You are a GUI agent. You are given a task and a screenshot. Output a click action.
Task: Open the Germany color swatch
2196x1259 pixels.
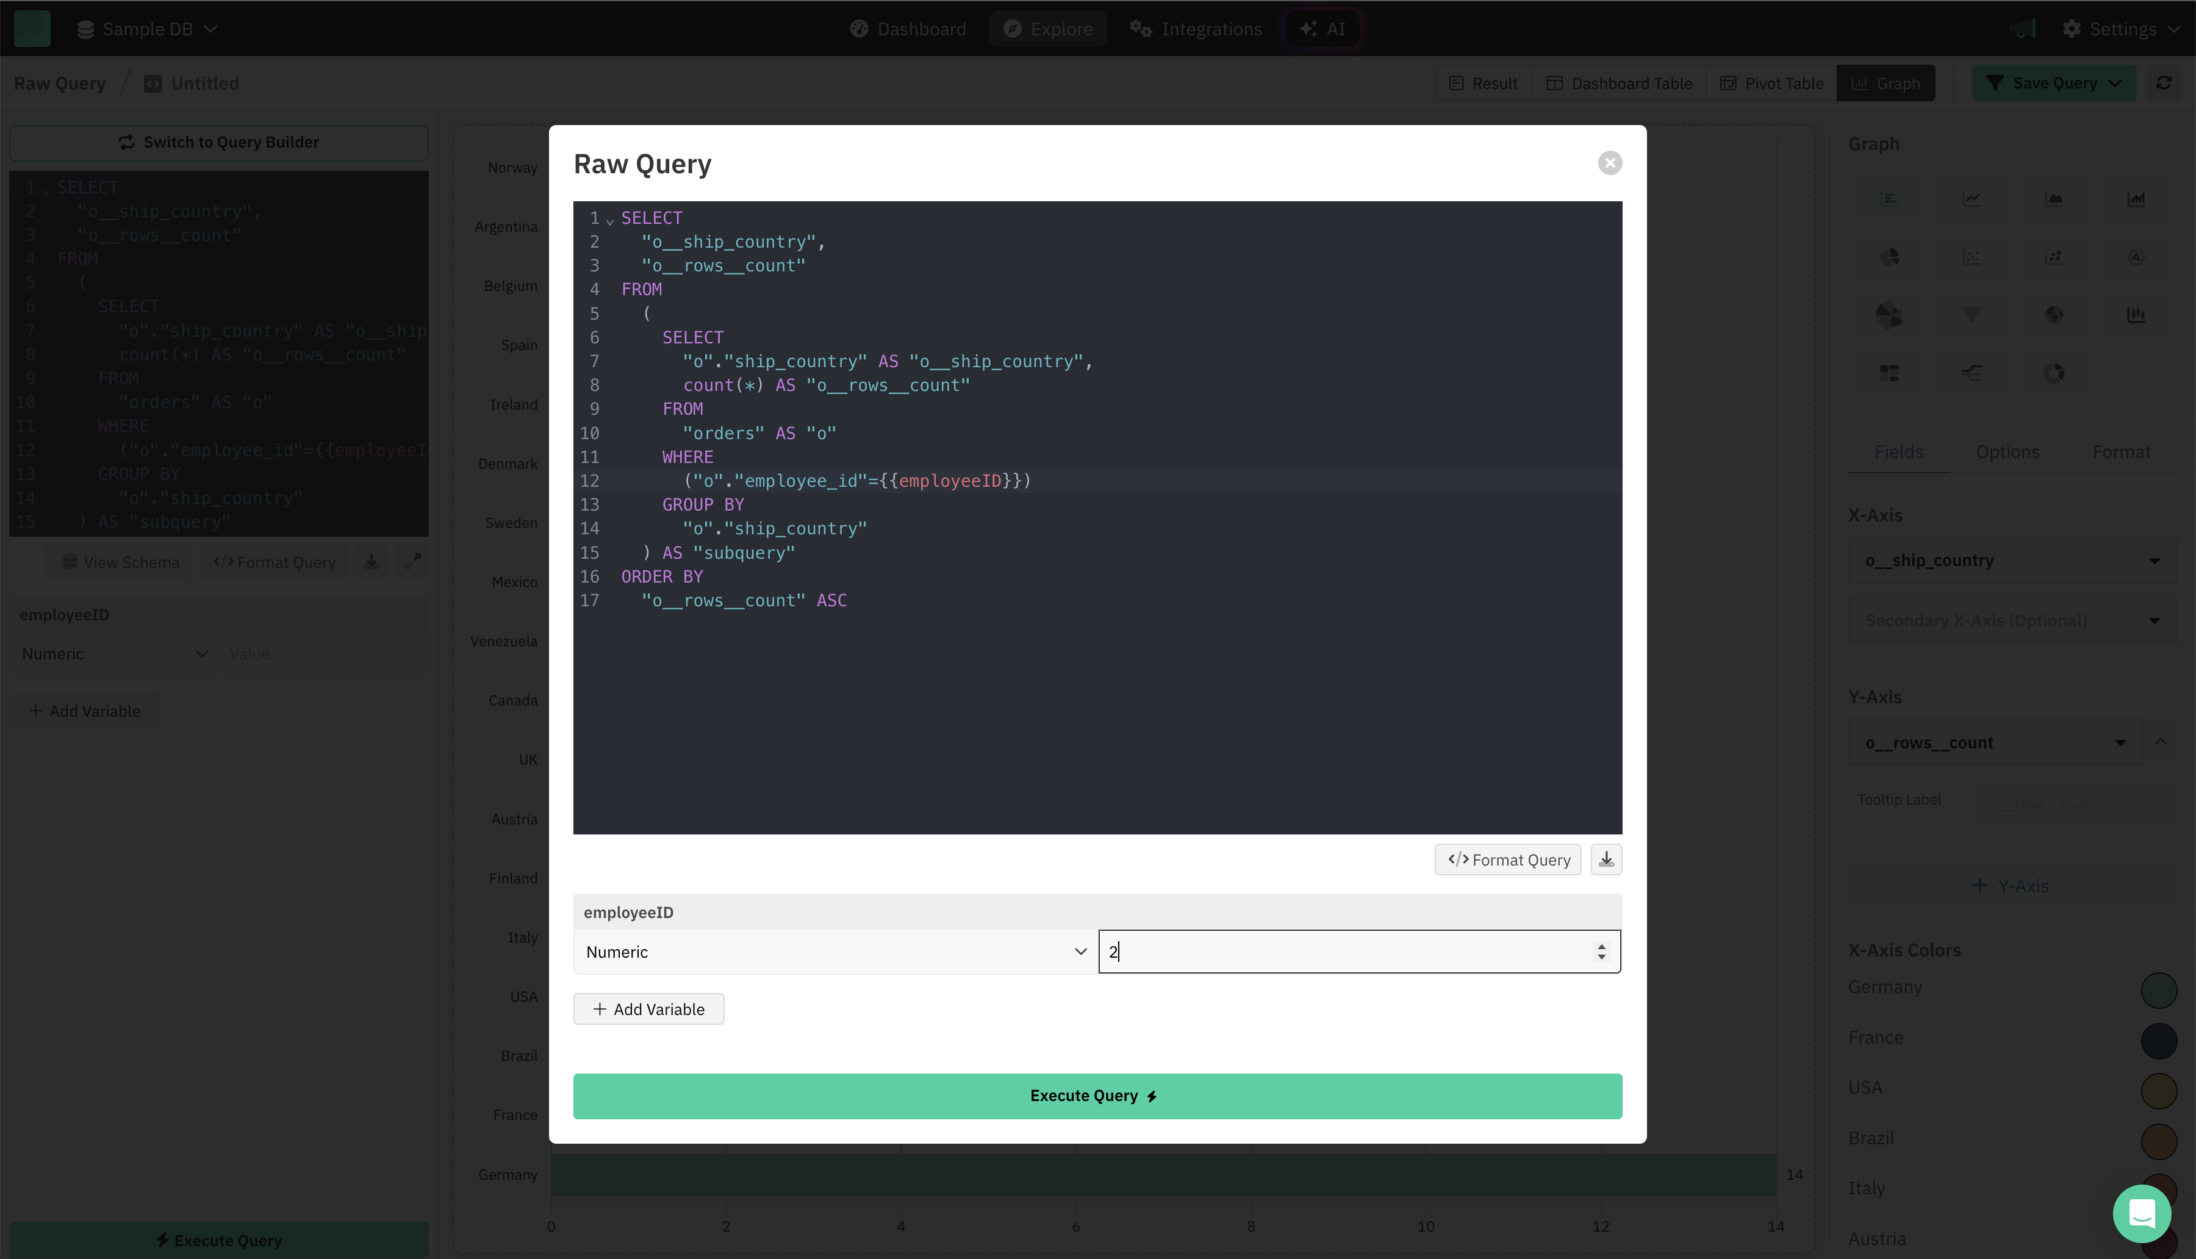2158,990
